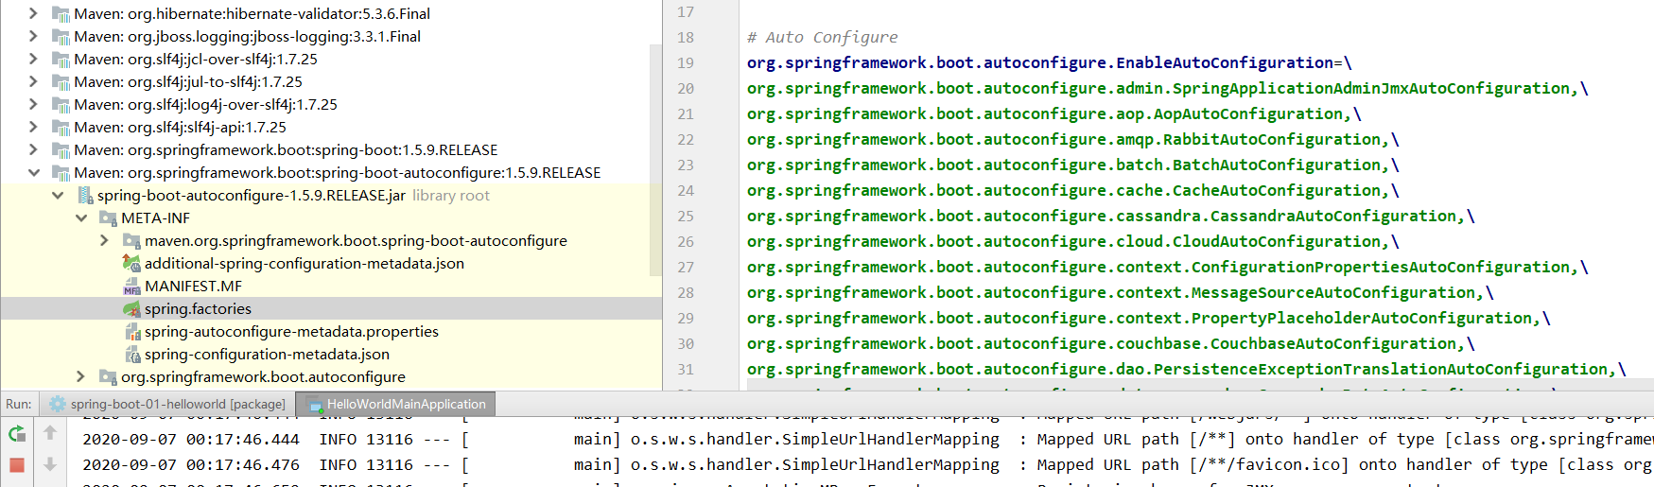The width and height of the screenshot is (1654, 487).
Task: Click project tree vertical scrollbar
Action: pos(655,159)
